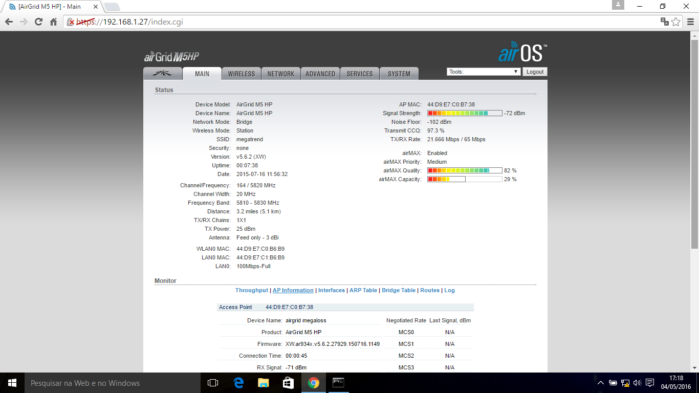
Task: Switch to the SERVICES tab
Action: point(360,74)
